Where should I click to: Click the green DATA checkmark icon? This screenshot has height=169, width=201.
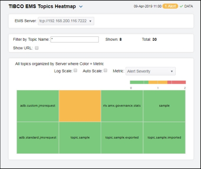point(181,6)
